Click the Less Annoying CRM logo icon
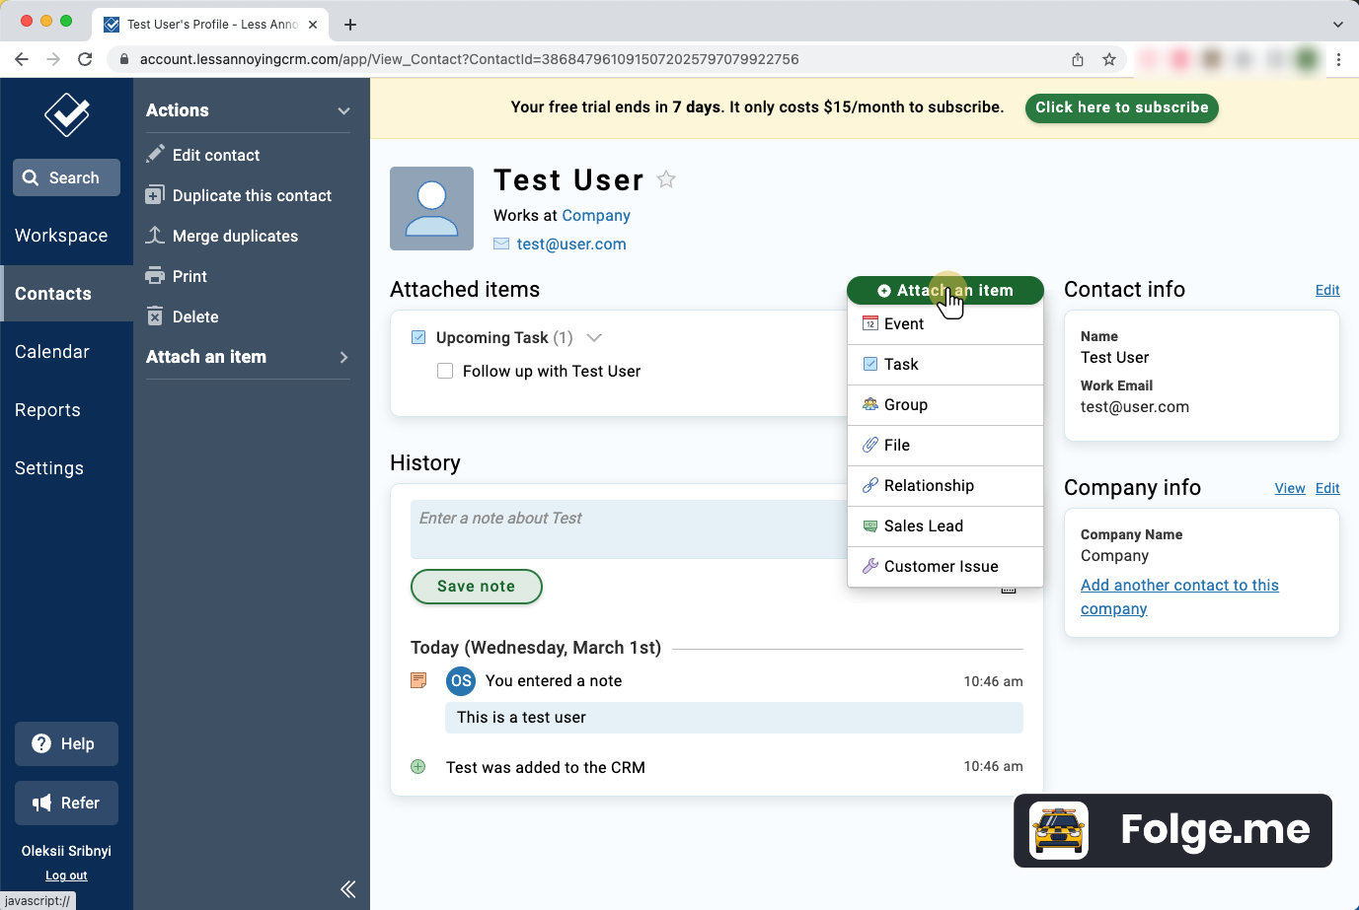 point(66,115)
